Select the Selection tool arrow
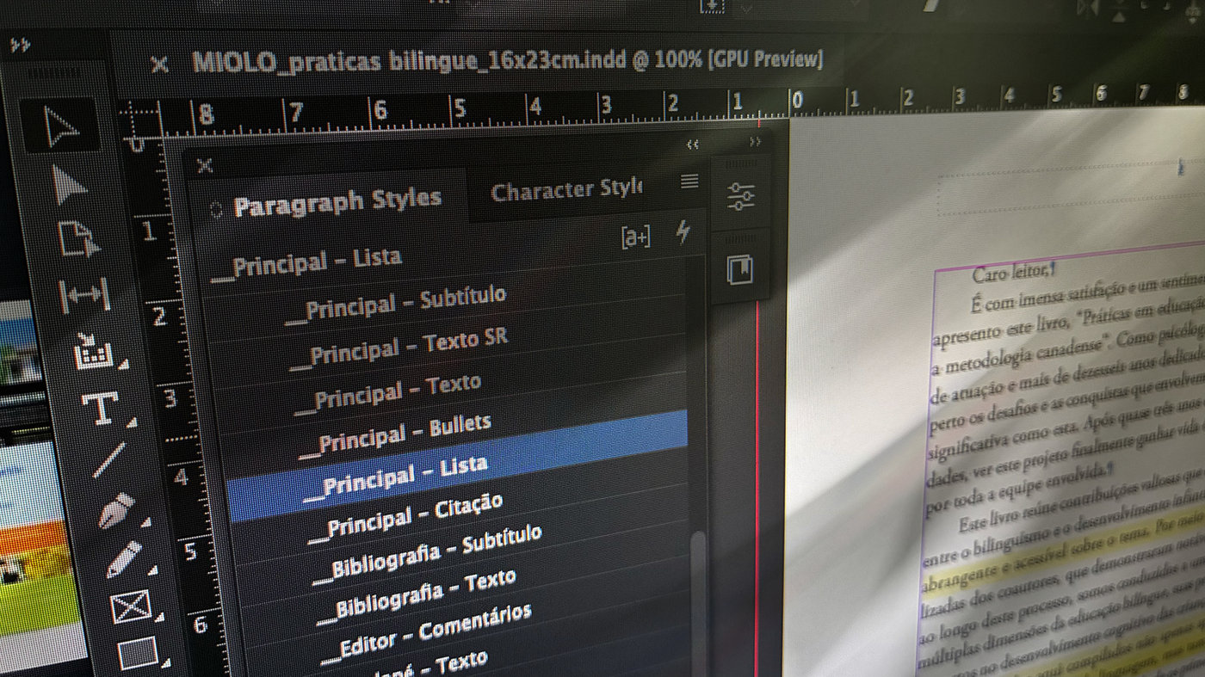Screen dimensions: 1205x677 coord(61,126)
